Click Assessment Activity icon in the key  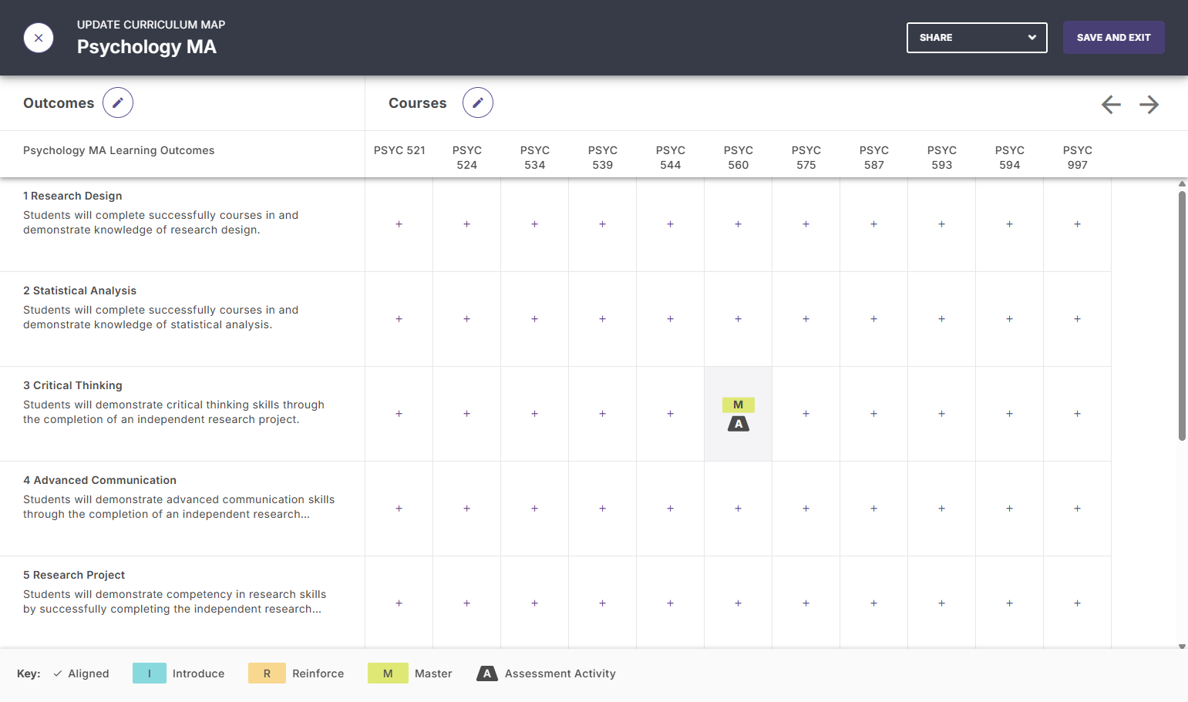(x=487, y=673)
